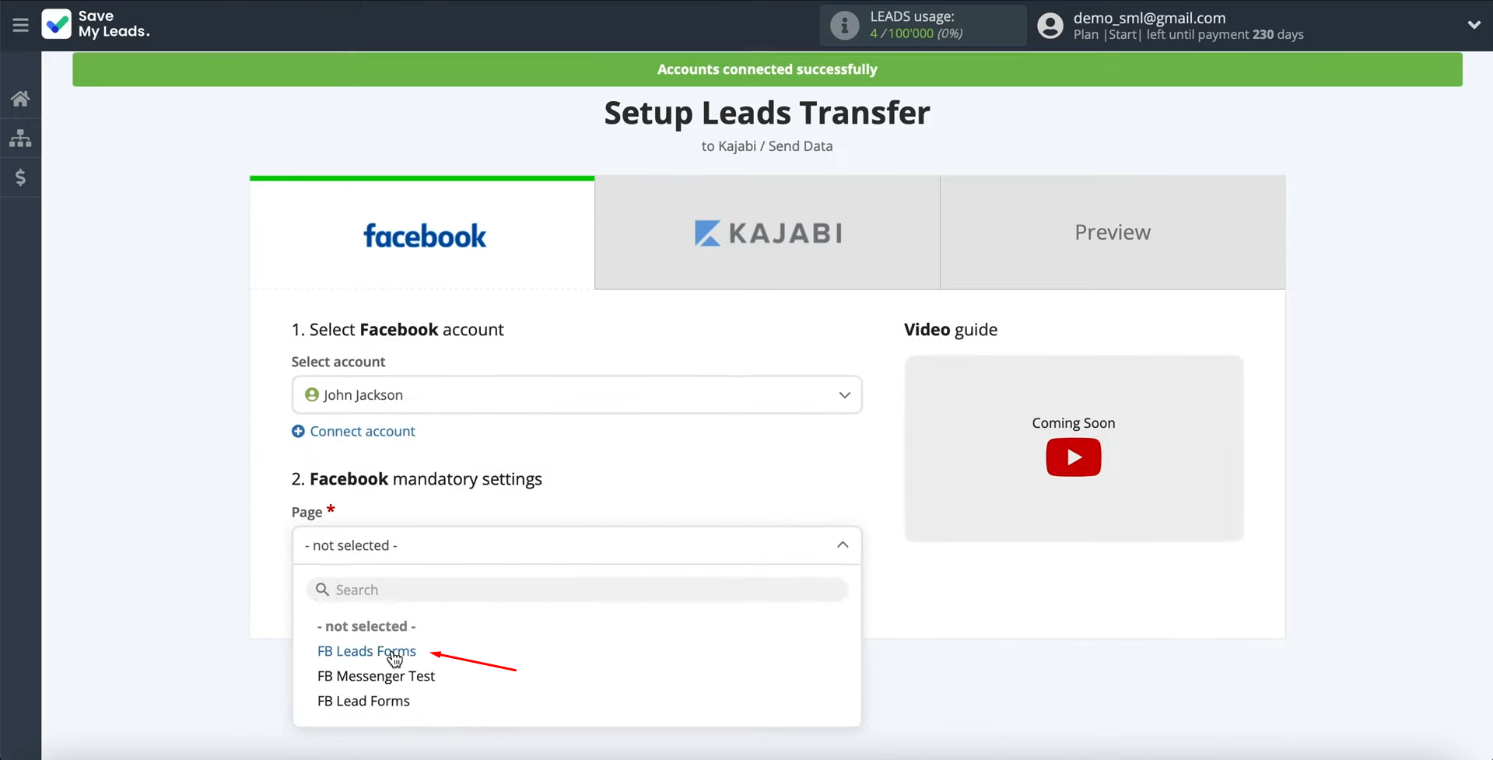
Task: Go to the home icon in sidebar
Action: tap(20, 99)
